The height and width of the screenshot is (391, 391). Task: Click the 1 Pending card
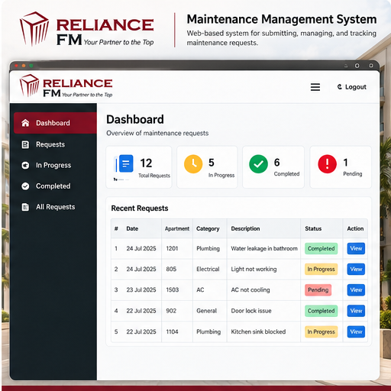click(x=341, y=167)
